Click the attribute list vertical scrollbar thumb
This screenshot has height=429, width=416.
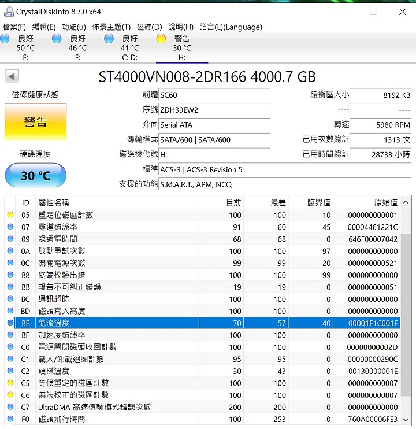tap(406, 315)
